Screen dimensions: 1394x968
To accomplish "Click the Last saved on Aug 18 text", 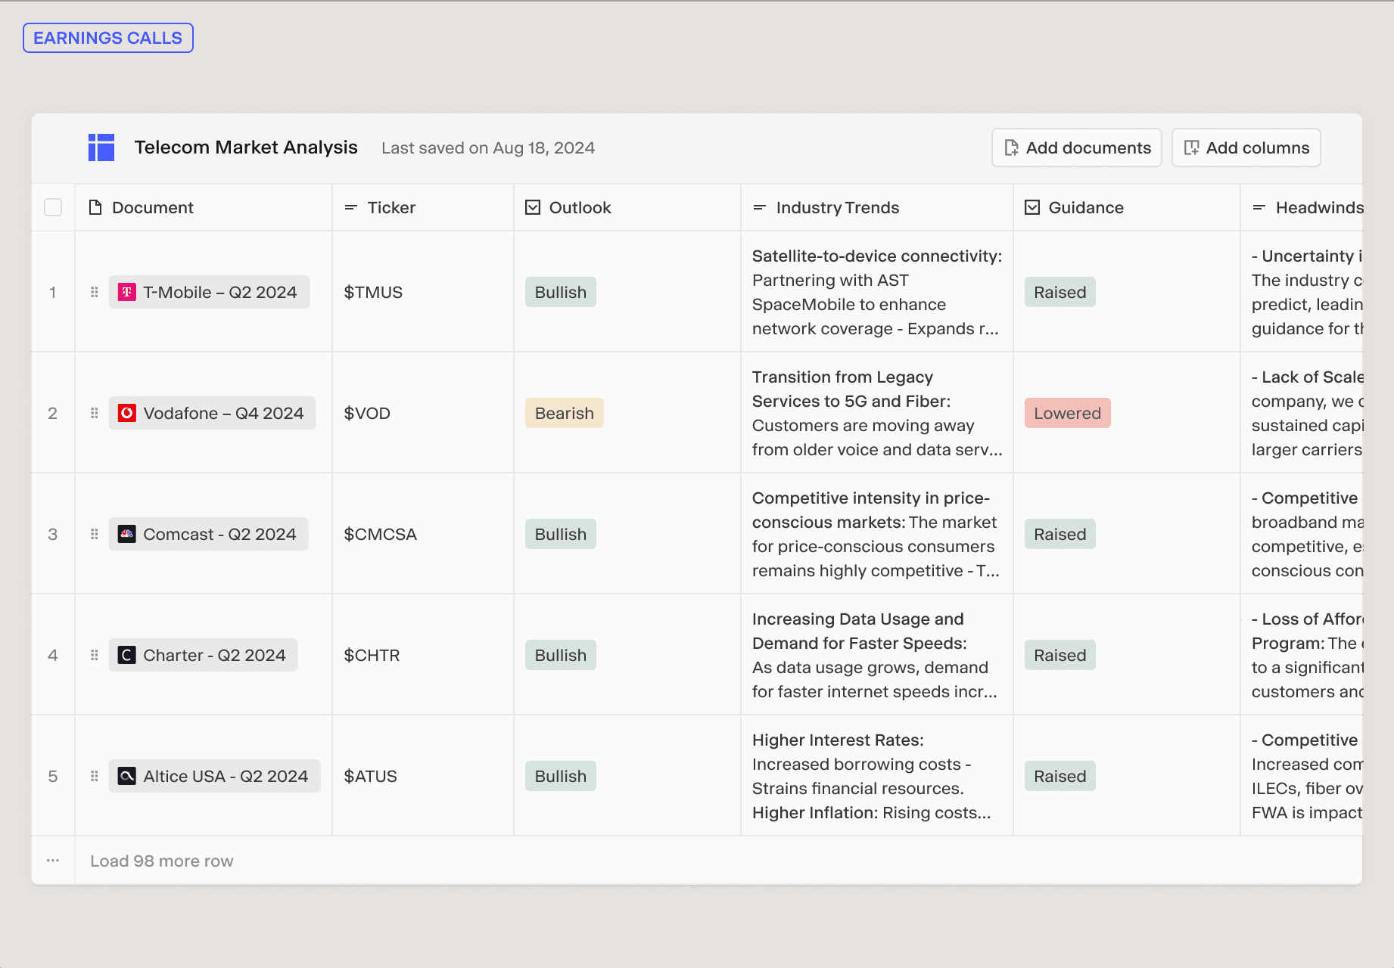I will 488,148.
